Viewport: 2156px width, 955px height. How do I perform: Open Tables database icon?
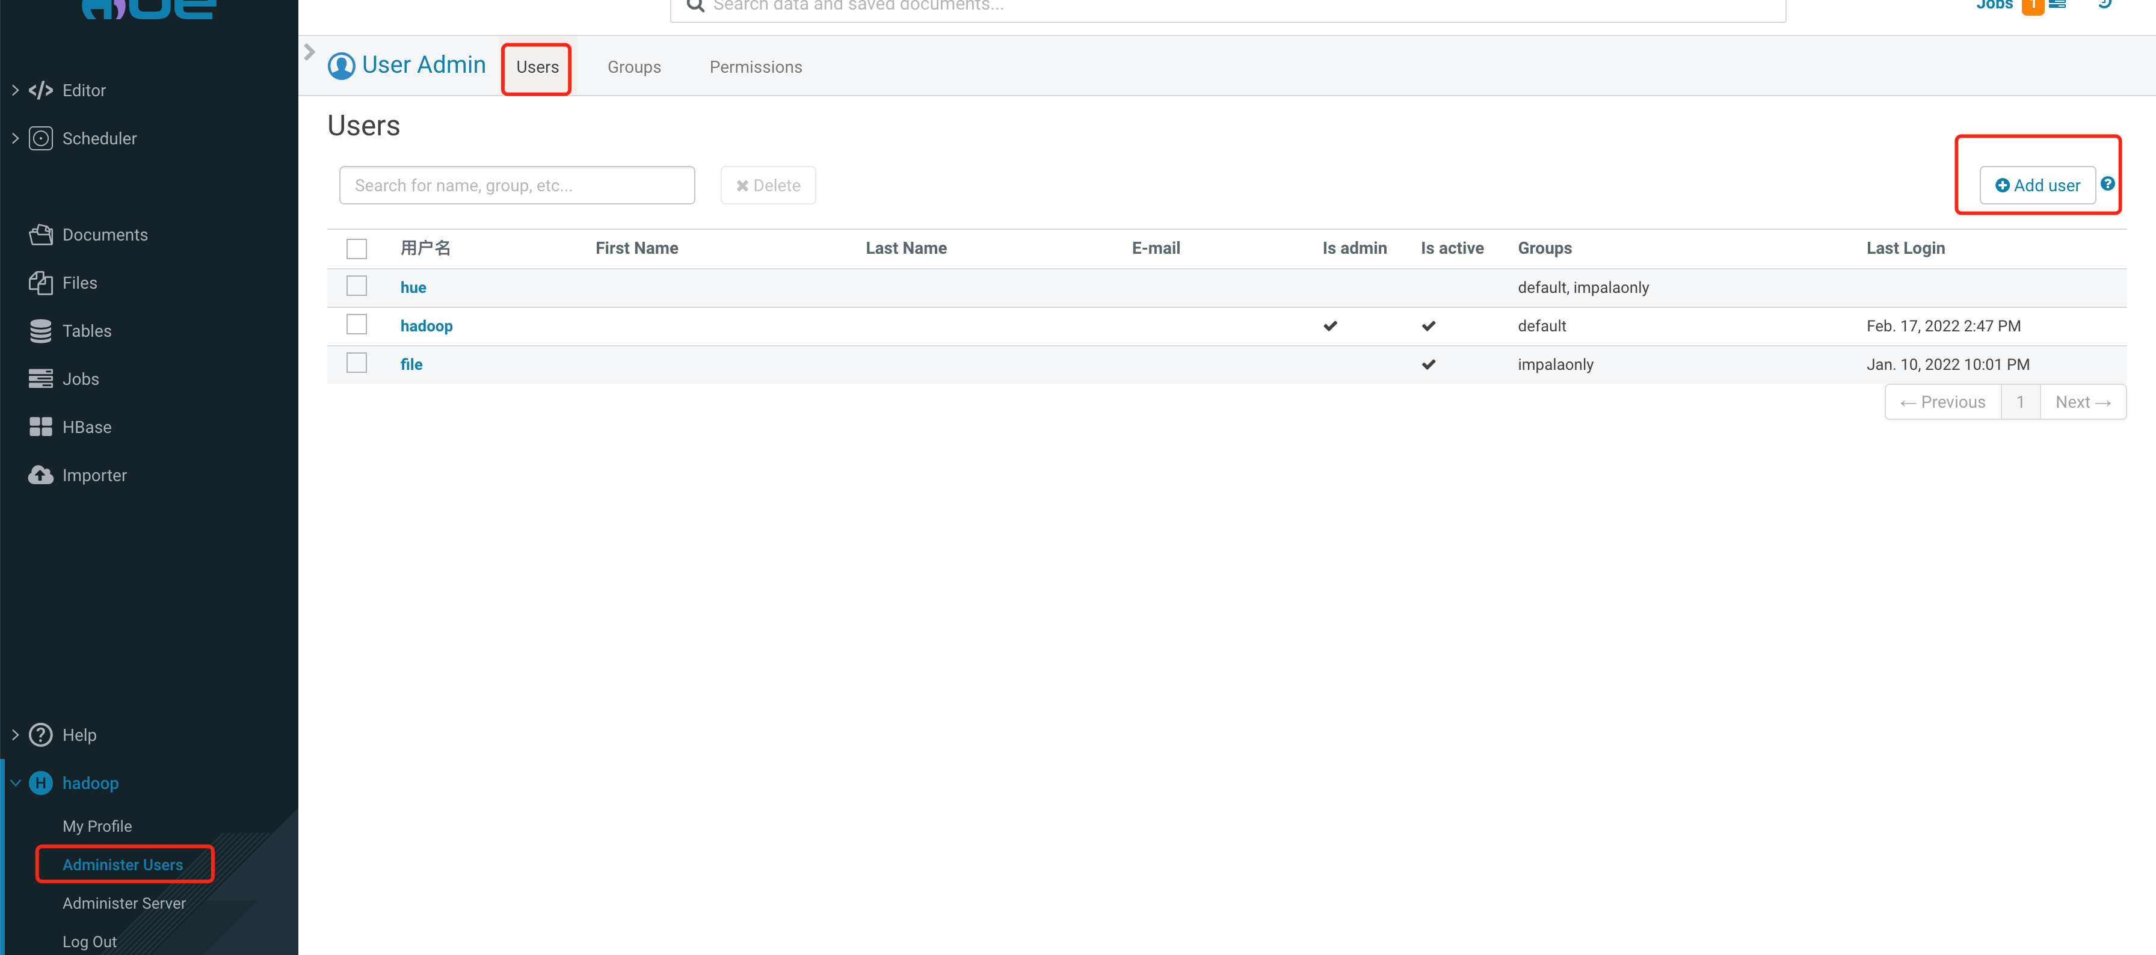40,331
